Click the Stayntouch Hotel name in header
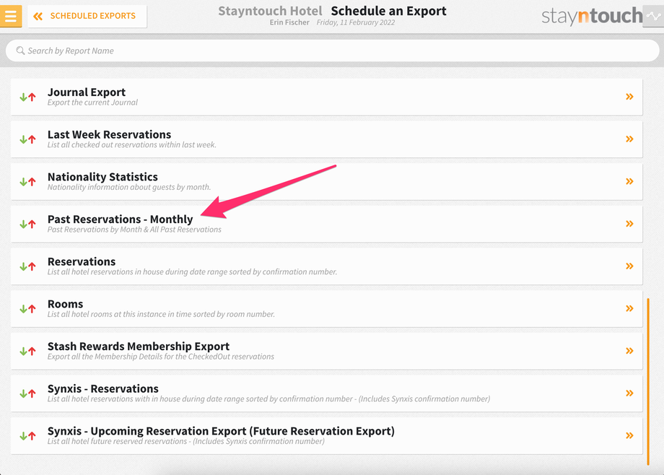This screenshot has height=475, width=664. tap(270, 11)
